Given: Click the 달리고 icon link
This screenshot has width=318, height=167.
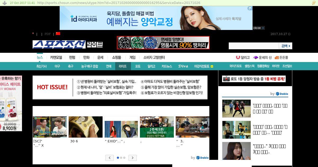Looking at the screenshot, I should tap(243, 57).
